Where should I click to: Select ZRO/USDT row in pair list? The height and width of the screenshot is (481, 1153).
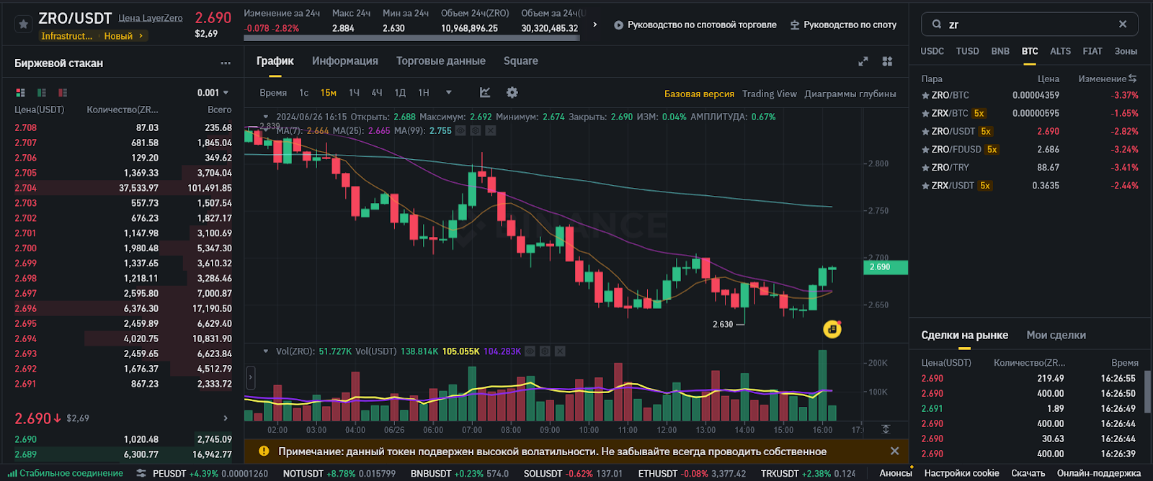tap(1030, 131)
